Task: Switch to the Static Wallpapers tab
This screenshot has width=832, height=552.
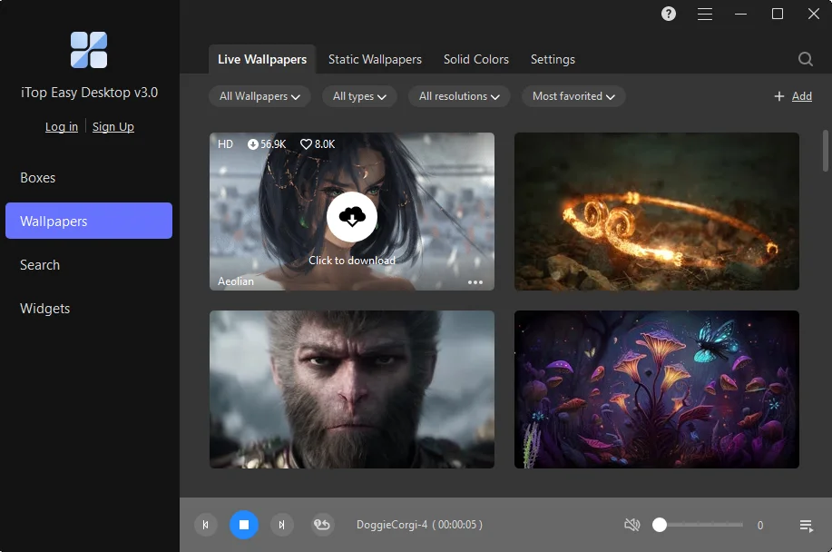Action: coord(375,59)
